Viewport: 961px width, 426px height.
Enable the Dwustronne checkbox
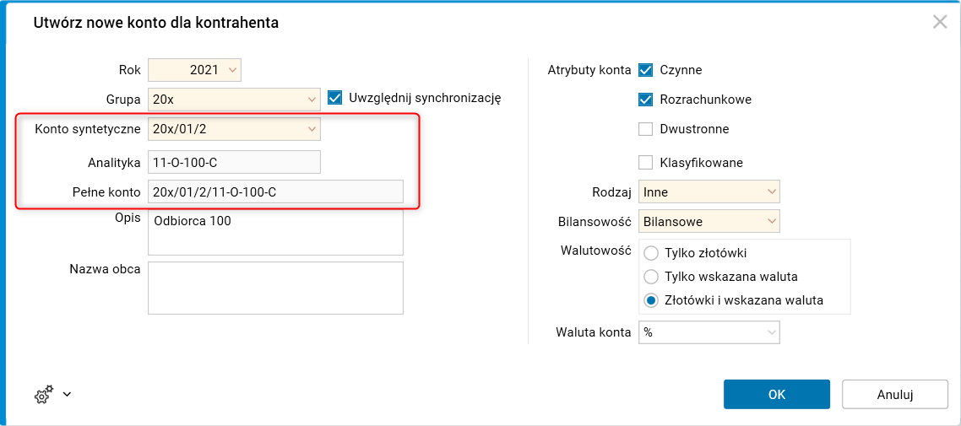pyautogui.click(x=646, y=129)
